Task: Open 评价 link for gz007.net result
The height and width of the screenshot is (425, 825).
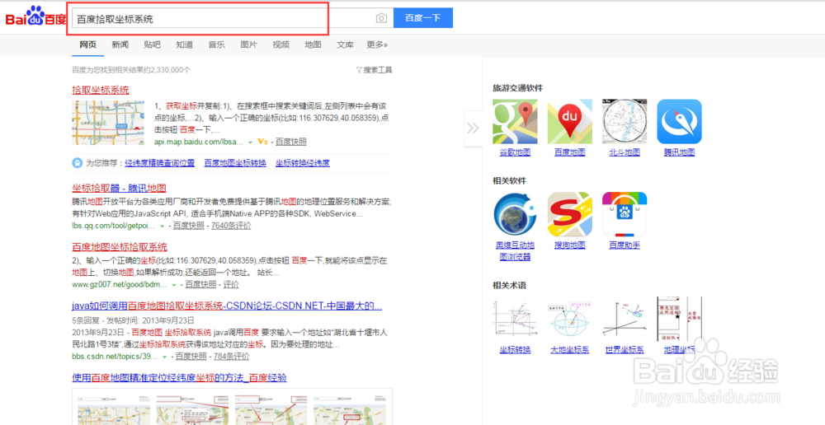Action: 231,284
